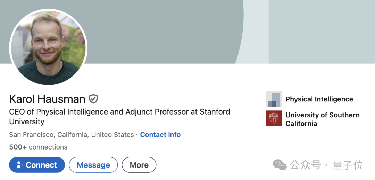Click the San Francisco, California location text
375x180 pixels.
[x=72, y=135]
